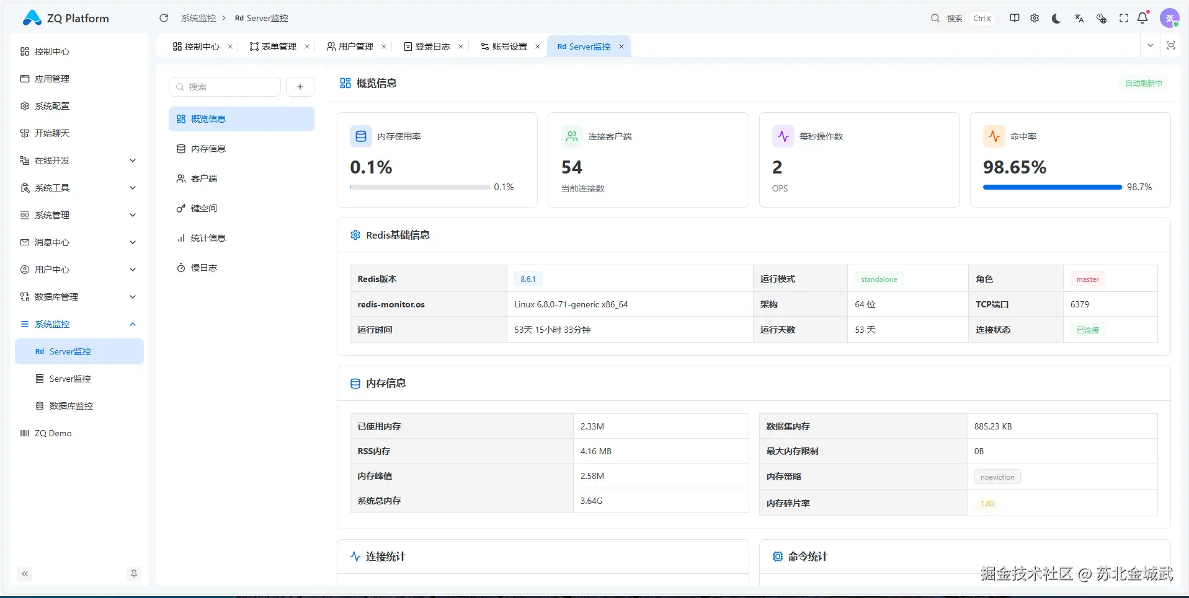The image size is (1189, 598).
Task: Expand the 数据库管理 sidebar menu
Action: pyautogui.click(x=79, y=297)
